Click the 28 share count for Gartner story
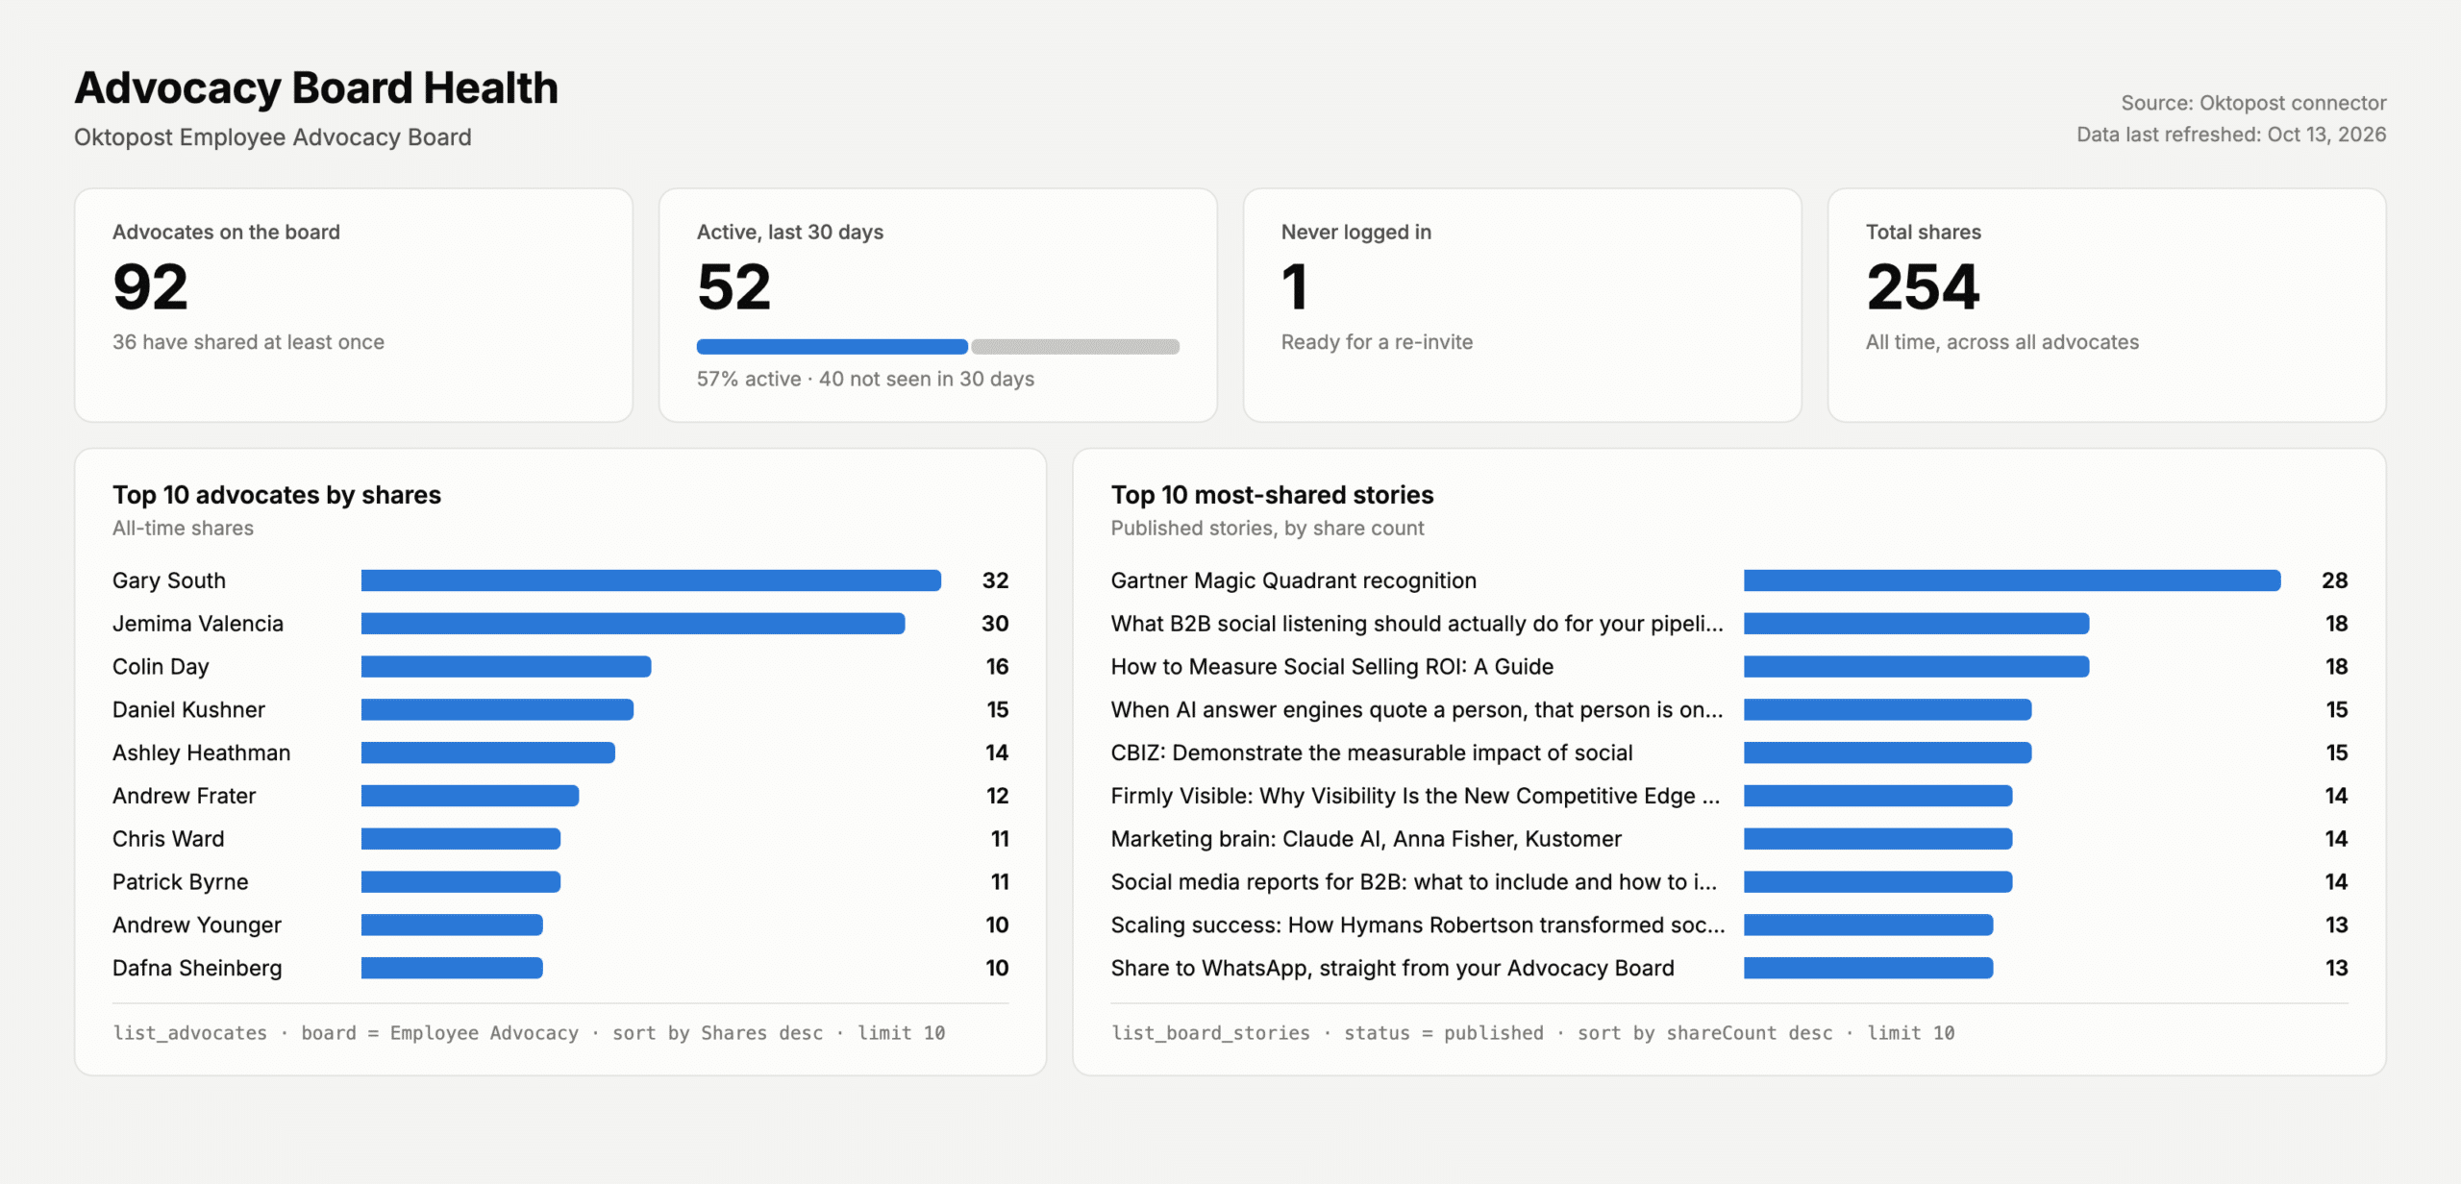 [2335, 580]
